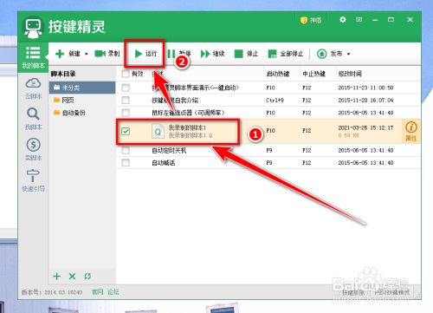
Task: Expand the 发布 dropdown arrow
Action: coord(348,54)
